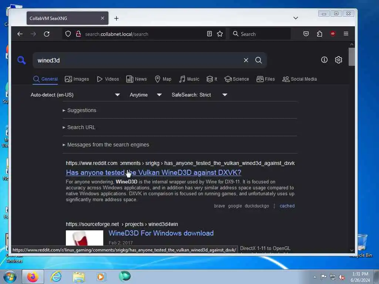
Task: Switch to the Map category
Action: 163,79
